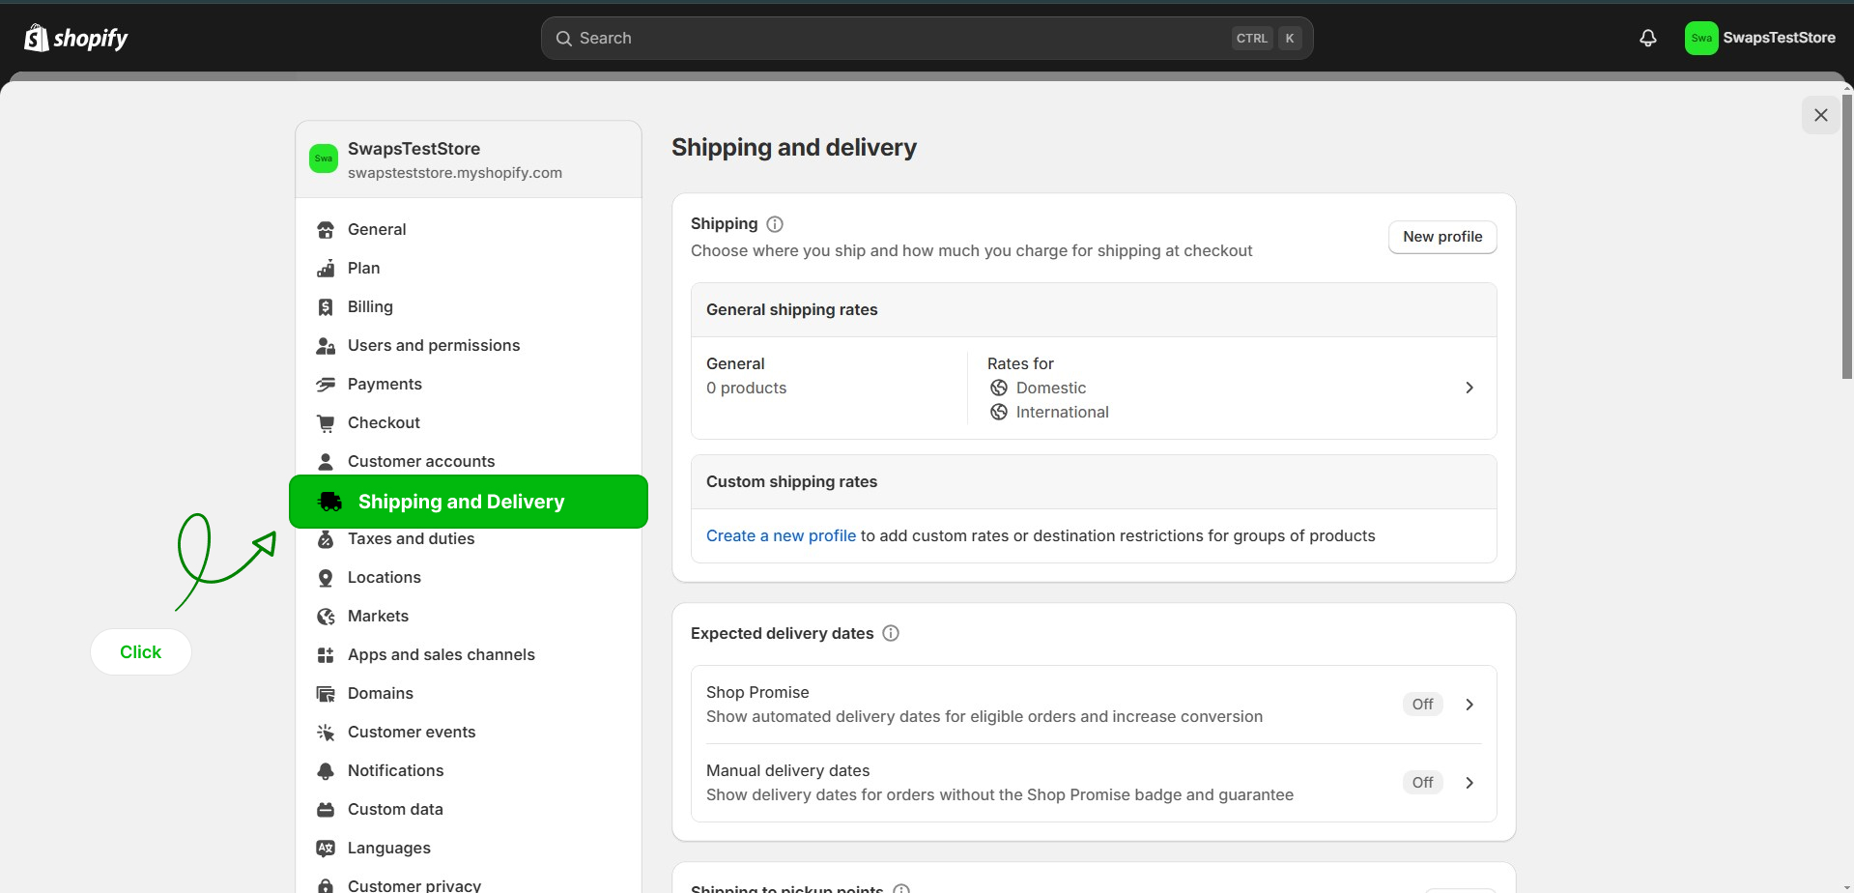Select Checkout in settings sidebar
The width and height of the screenshot is (1854, 893).
tap(469, 423)
